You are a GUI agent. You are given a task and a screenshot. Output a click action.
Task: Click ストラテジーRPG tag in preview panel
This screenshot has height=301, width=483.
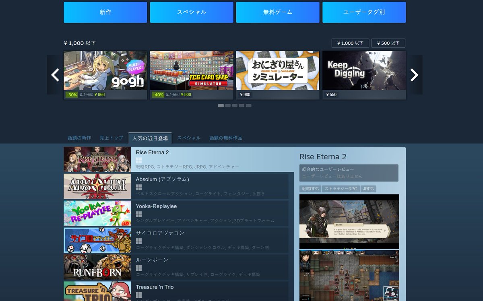pyautogui.click(x=341, y=189)
